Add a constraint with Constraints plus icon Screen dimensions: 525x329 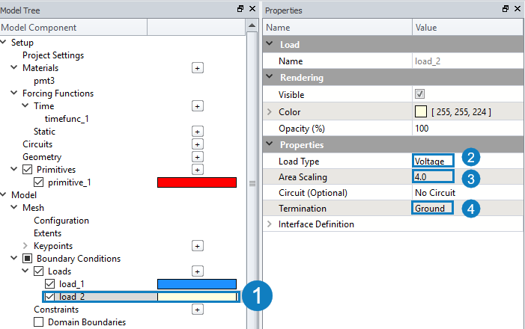197,310
